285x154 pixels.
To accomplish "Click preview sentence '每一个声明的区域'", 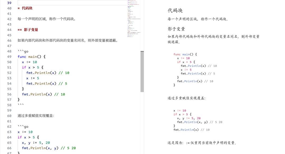I will point(198,19).
